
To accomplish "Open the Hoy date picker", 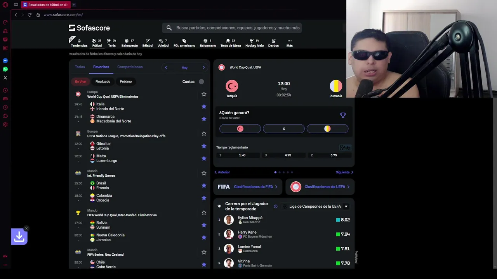I will click(x=184, y=67).
